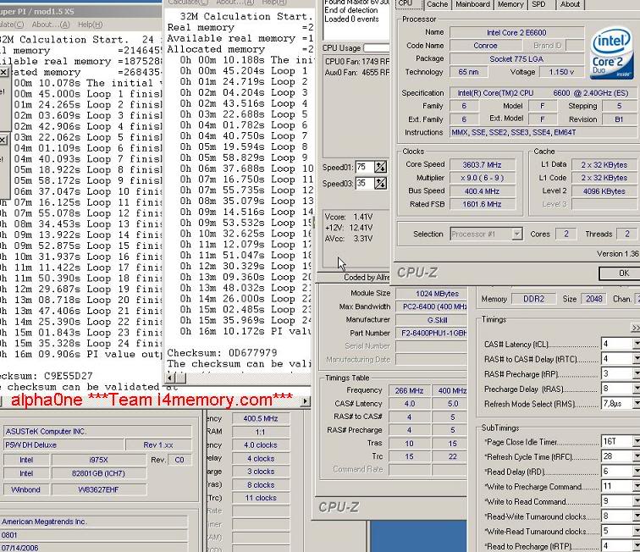This screenshot has height=552, width=640.
Task: Open Help(H) menu in left Super PI window
Action: 91,25
